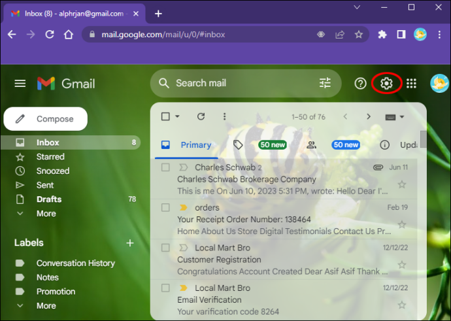Screen dimensions: 451x321
Task: Click the Gmail logo
Action: coord(66,84)
